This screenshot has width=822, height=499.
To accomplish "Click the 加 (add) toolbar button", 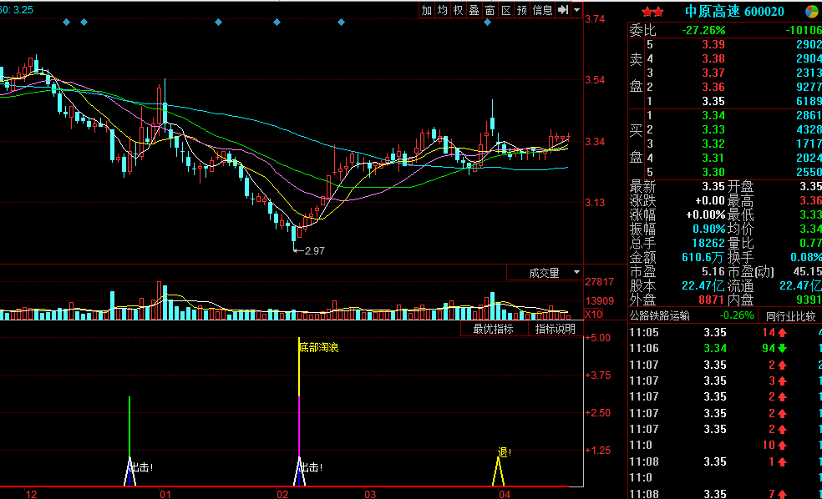I will (x=427, y=10).
